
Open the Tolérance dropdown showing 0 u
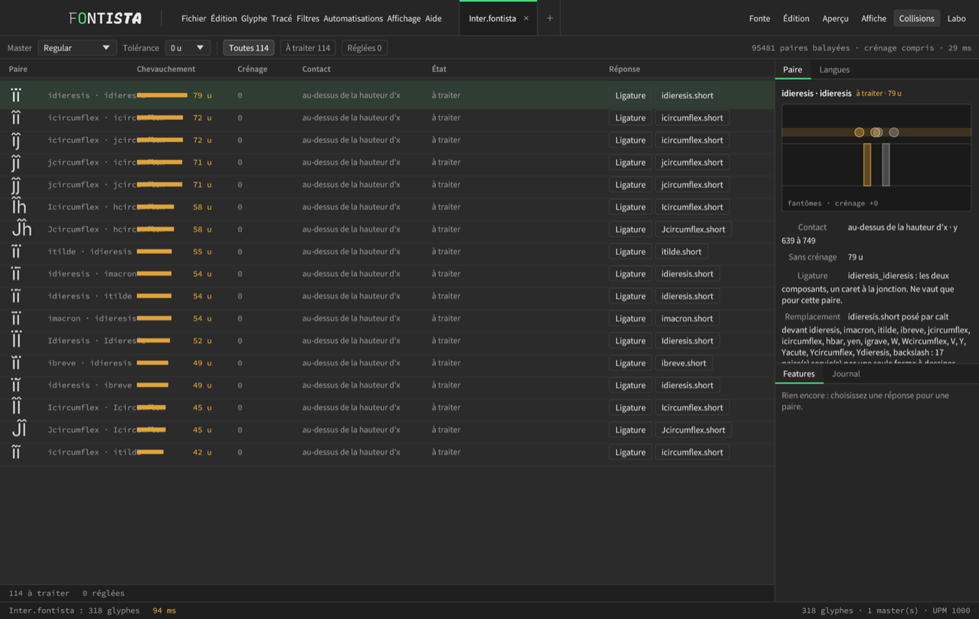coord(187,48)
